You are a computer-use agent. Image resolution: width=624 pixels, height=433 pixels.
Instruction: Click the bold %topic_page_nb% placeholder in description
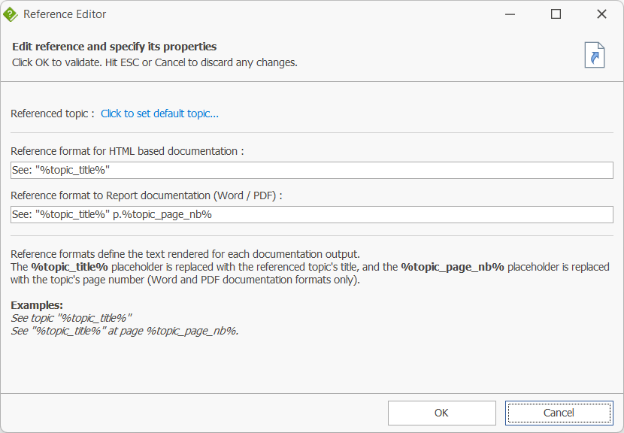(x=452, y=267)
